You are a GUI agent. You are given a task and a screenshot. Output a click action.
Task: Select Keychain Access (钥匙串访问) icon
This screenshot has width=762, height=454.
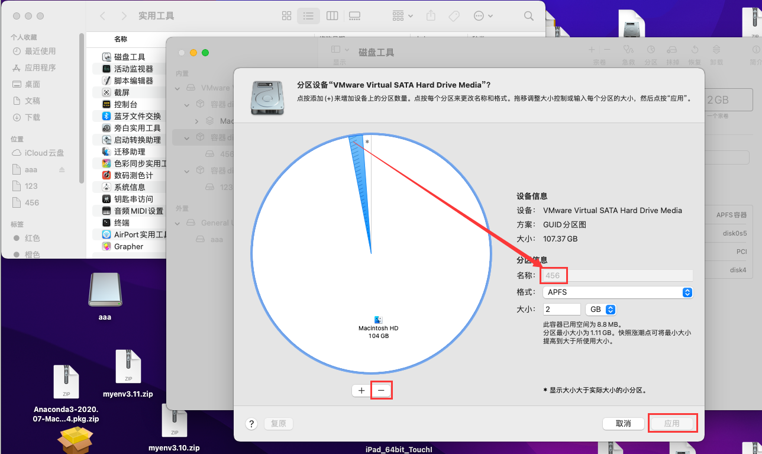point(106,199)
